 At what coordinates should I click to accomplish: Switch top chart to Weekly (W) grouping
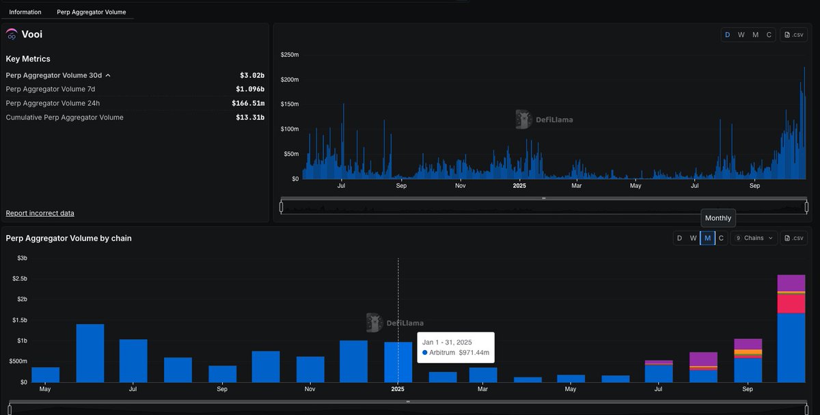tap(741, 35)
